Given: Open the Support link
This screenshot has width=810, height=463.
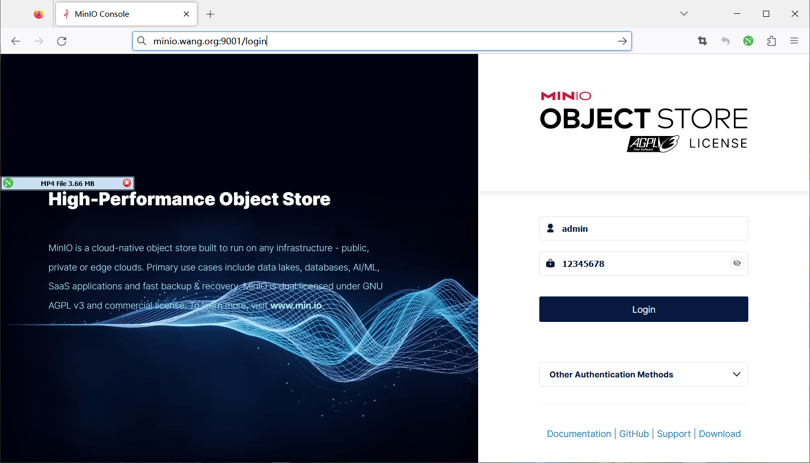Looking at the screenshot, I should [674, 434].
